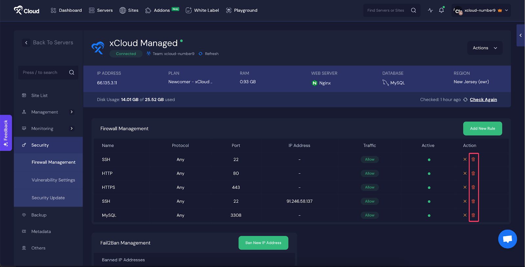Open the Servers menu item

(x=101, y=11)
